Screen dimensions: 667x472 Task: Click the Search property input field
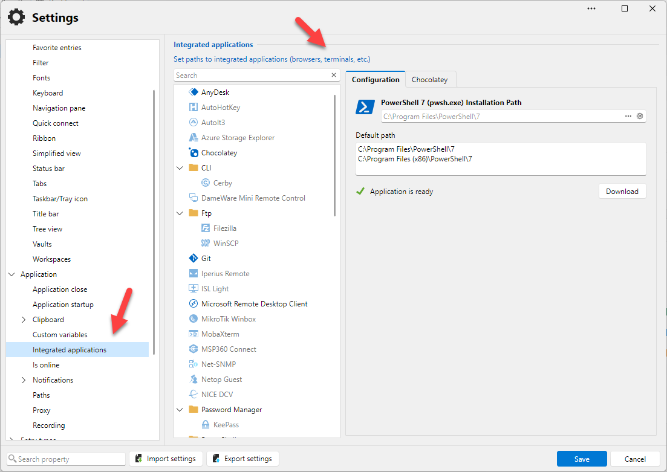[x=67, y=459]
